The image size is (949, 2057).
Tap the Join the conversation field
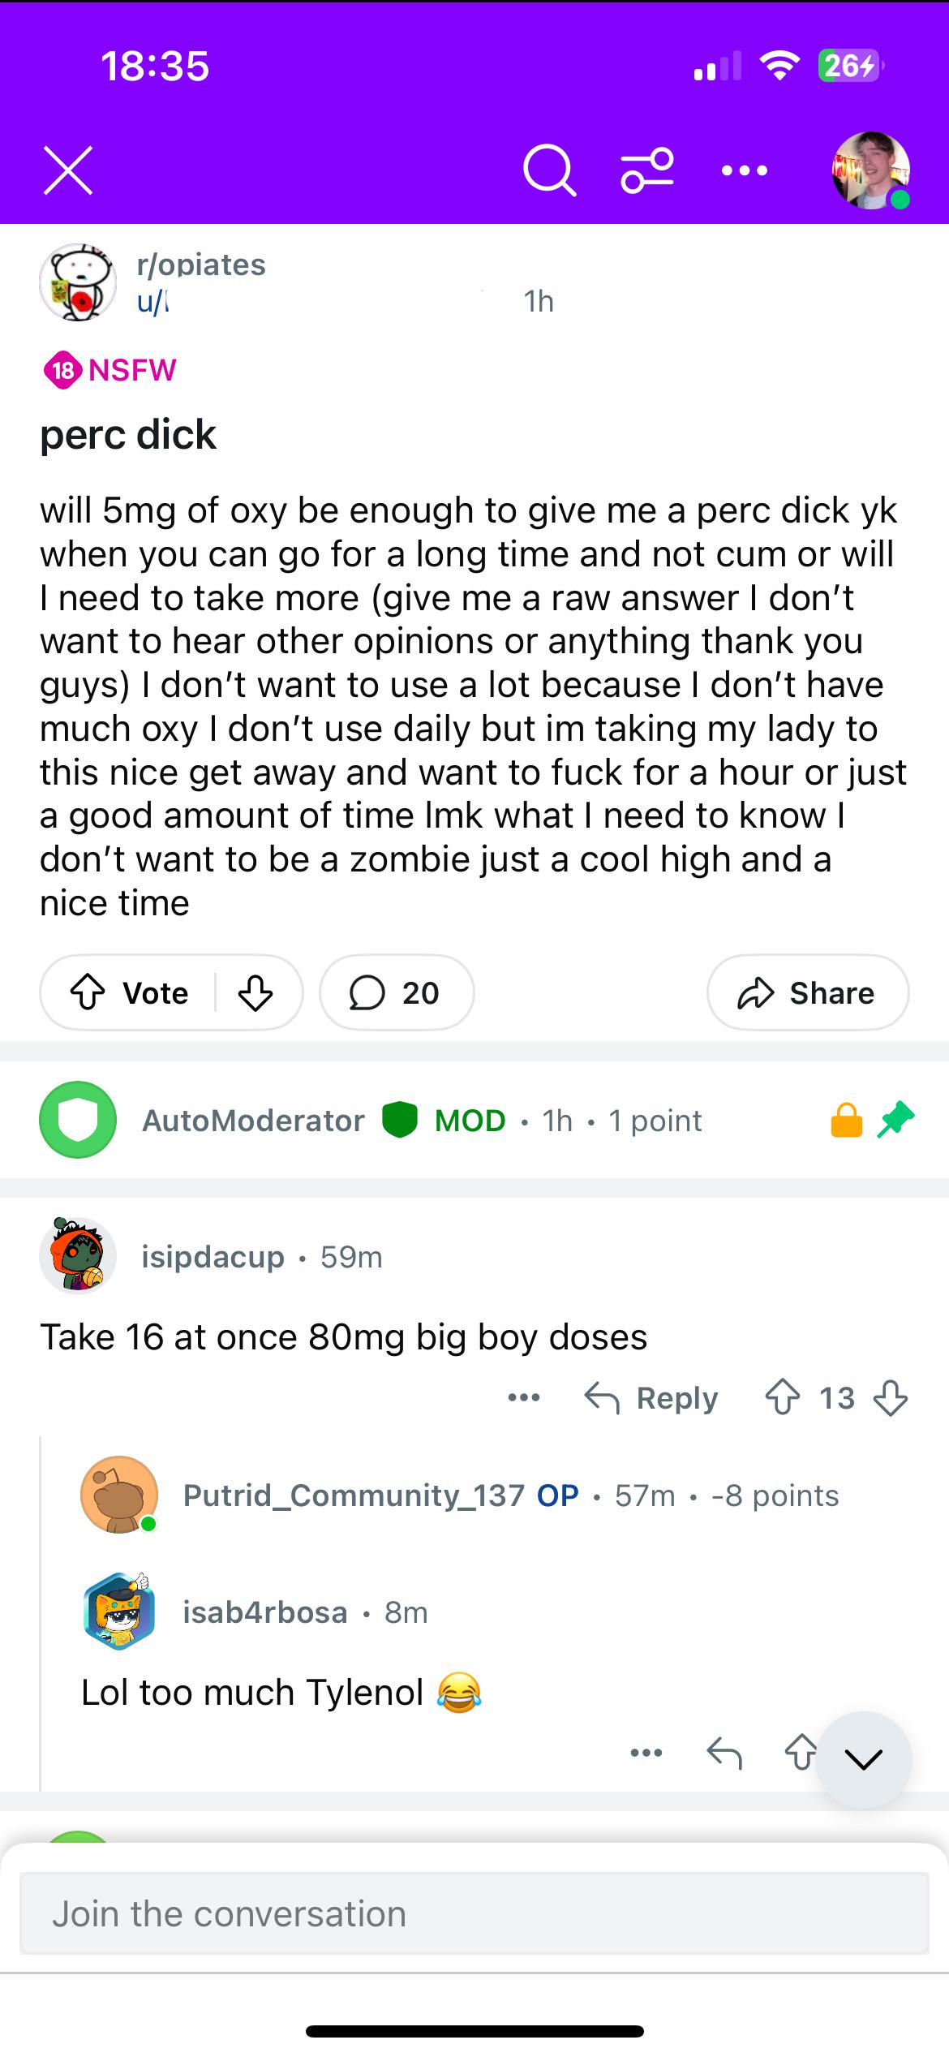click(474, 1914)
